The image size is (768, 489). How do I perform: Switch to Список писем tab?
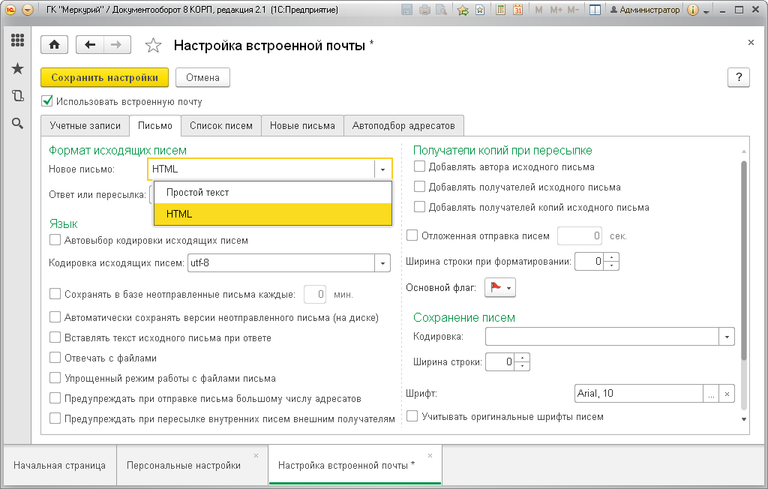221,126
